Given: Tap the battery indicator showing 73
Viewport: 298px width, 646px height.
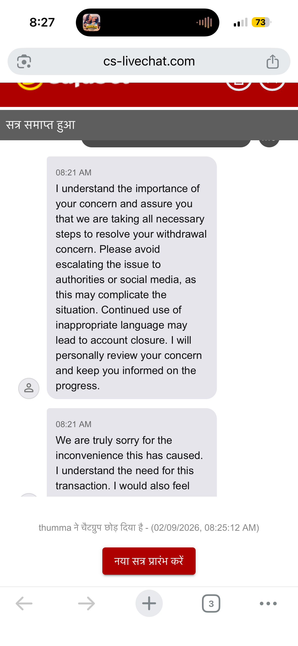Looking at the screenshot, I should click(x=261, y=22).
